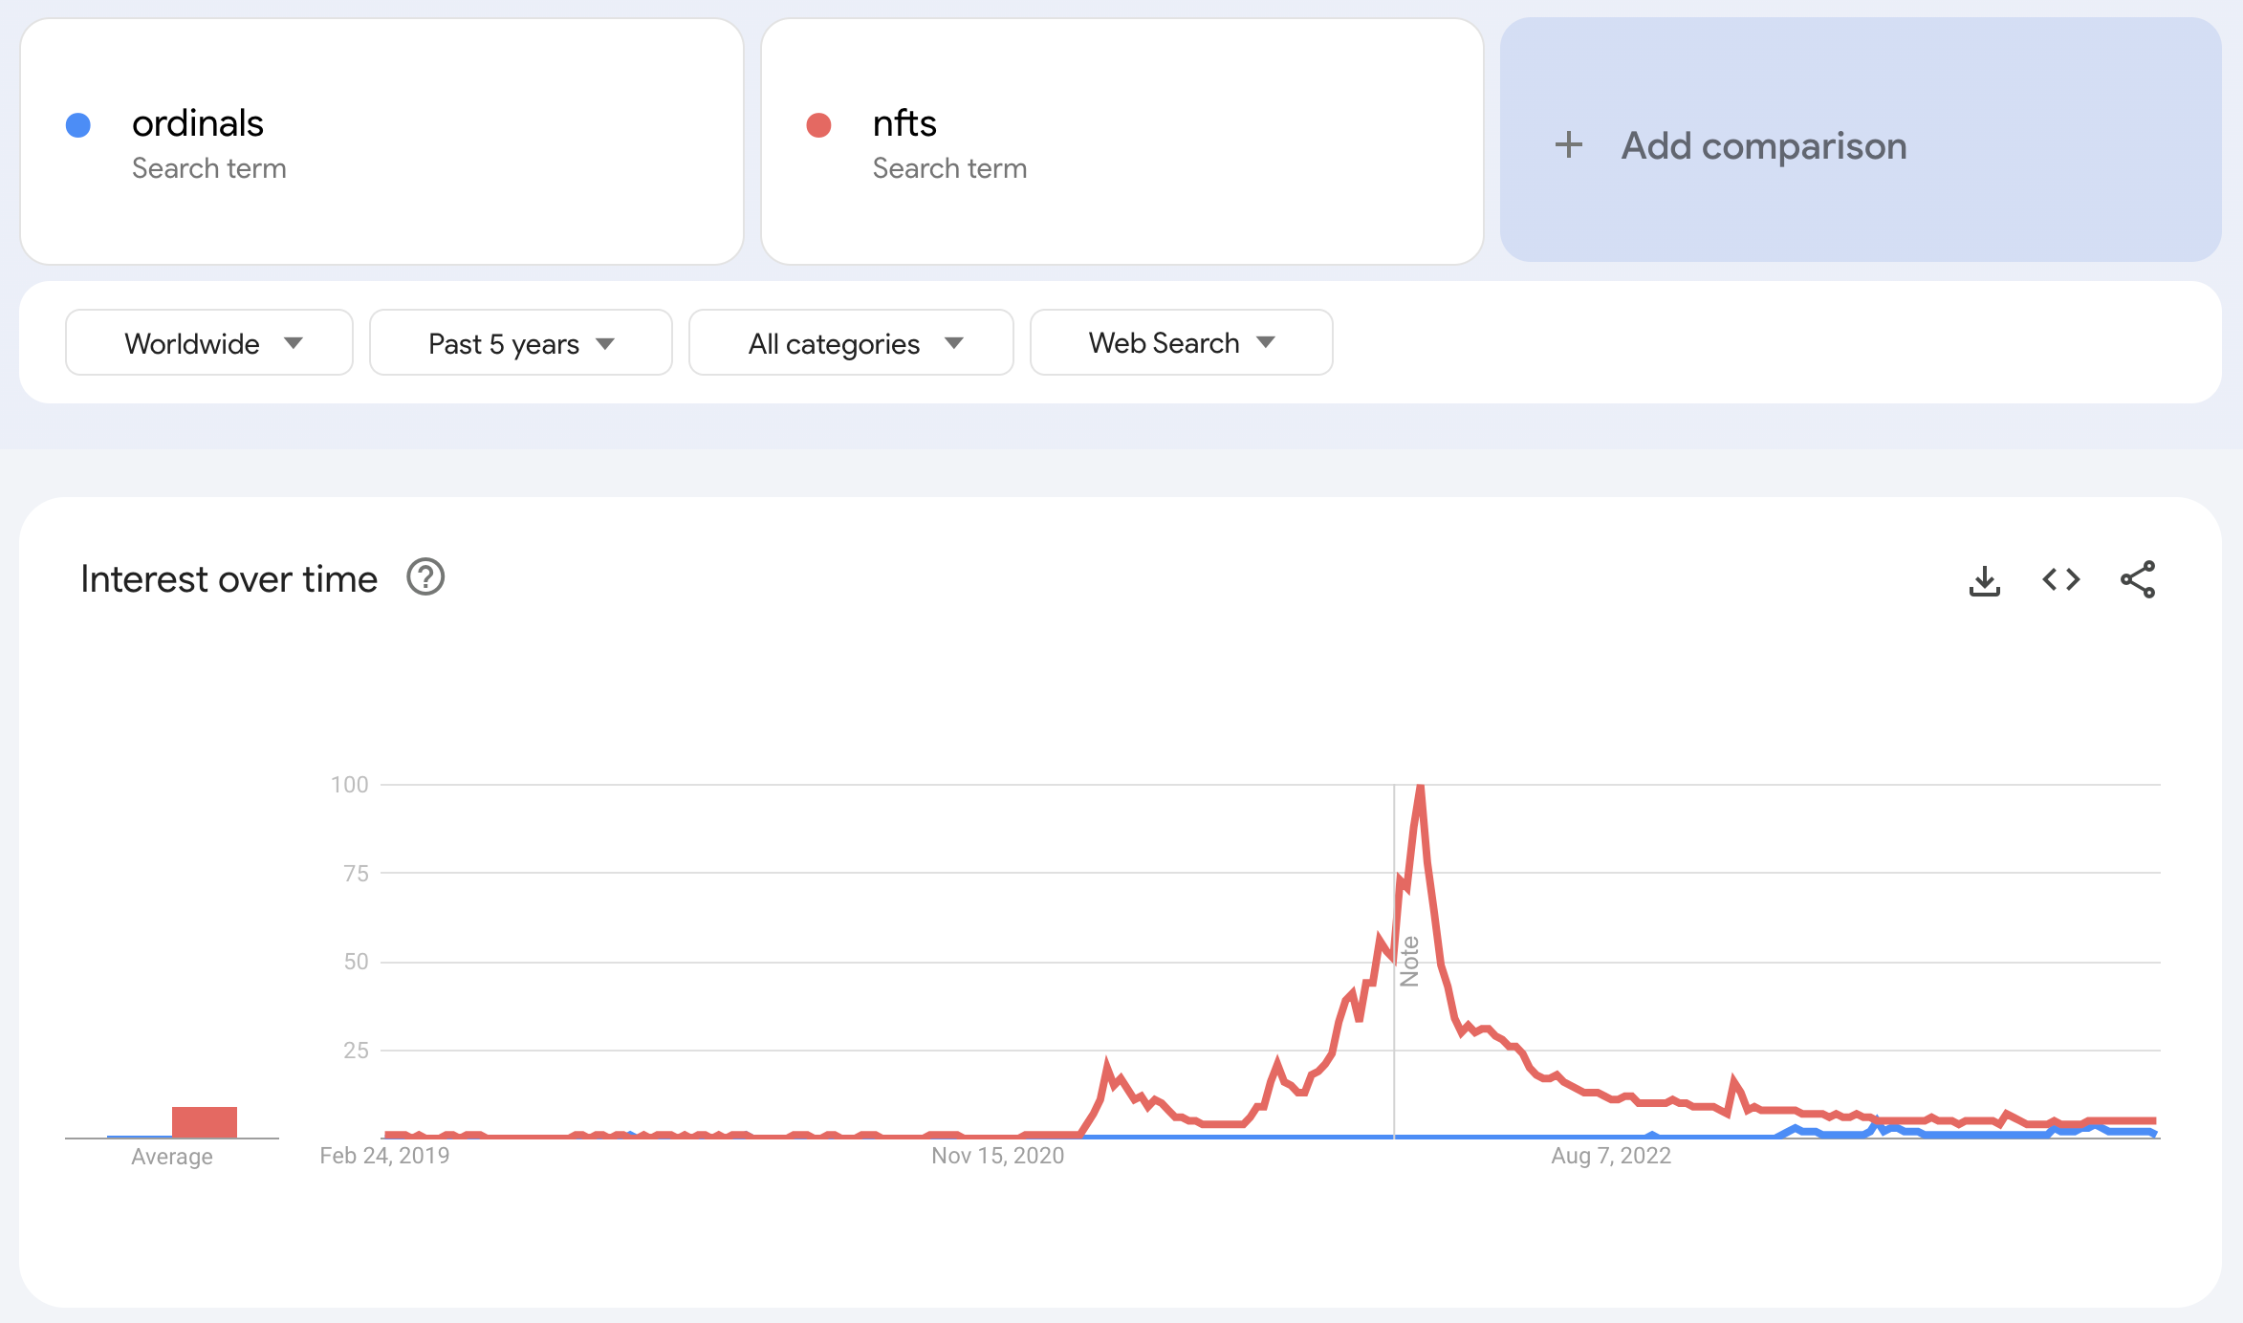Expand the Worldwide region dropdown

(x=209, y=343)
